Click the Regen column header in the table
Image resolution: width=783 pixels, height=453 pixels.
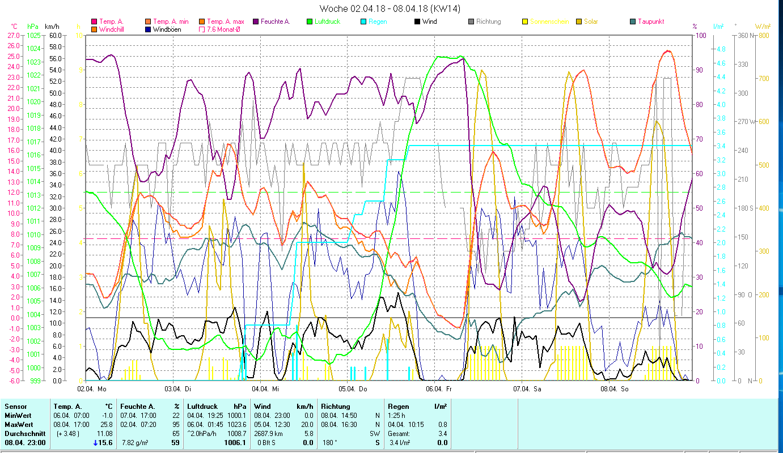click(398, 407)
